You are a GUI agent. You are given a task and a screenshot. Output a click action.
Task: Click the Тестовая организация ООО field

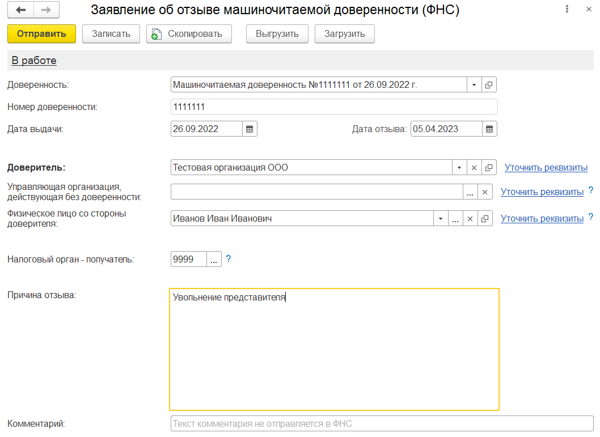pos(311,167)
